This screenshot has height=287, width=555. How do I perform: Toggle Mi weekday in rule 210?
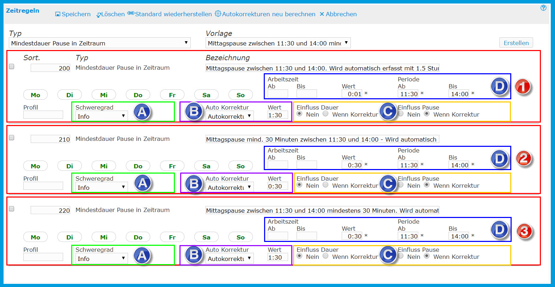click(104, 166)
